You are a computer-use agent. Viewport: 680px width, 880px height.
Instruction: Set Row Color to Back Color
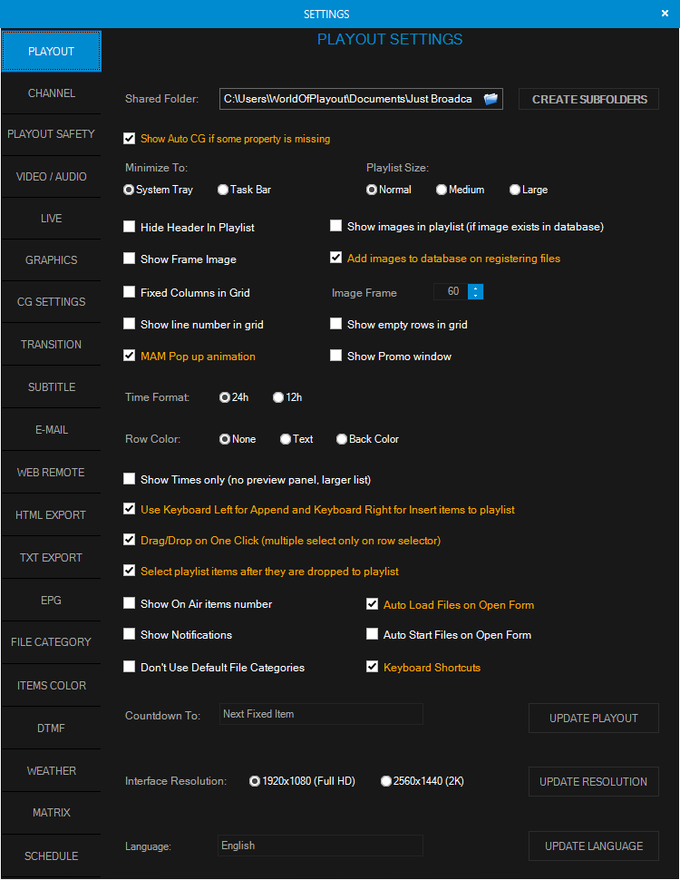[342, 439]
